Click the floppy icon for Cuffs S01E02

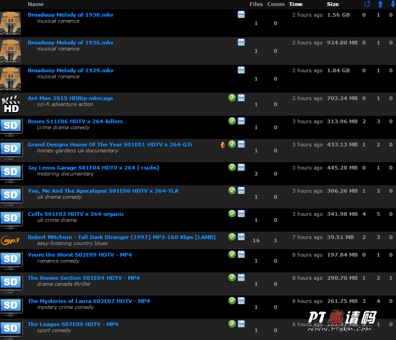pos(241,214)
